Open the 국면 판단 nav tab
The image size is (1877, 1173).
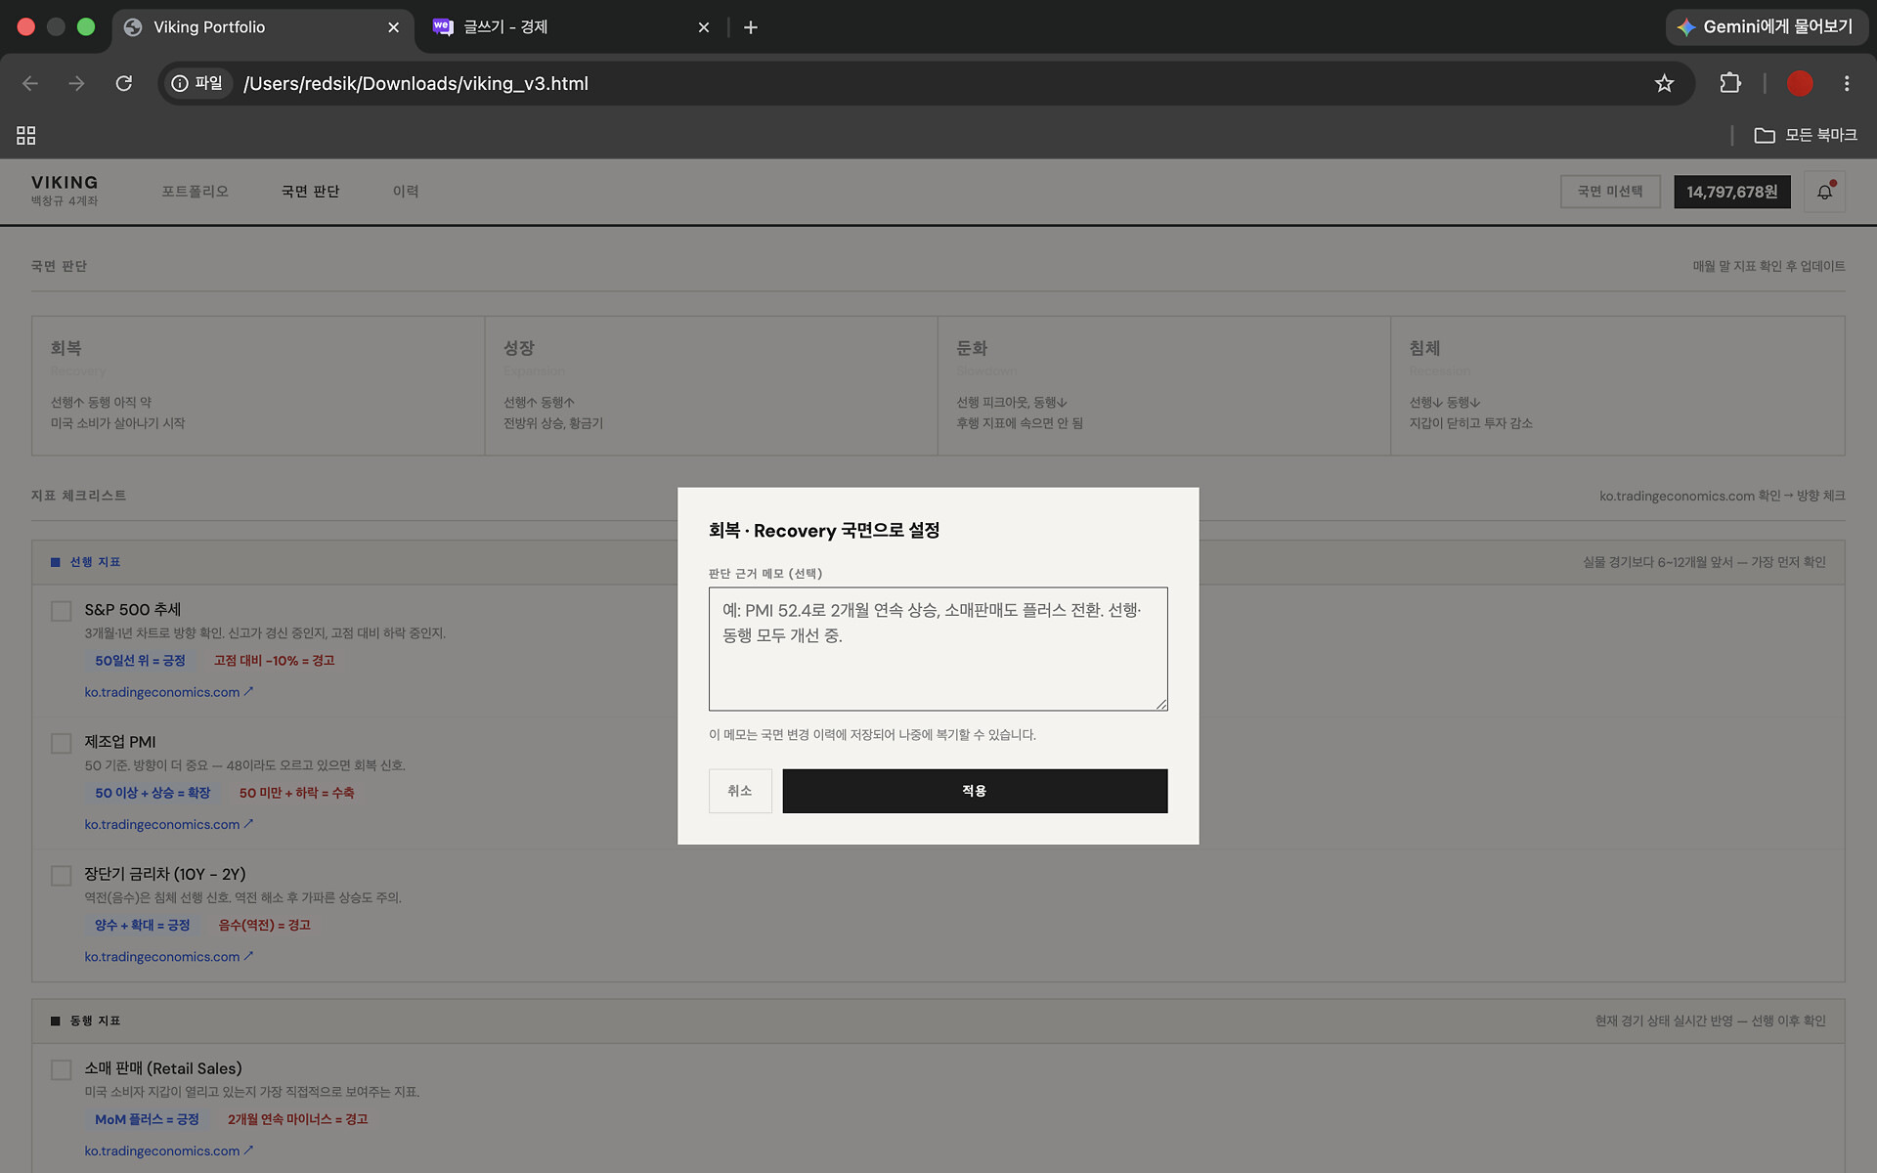[310, 192]
